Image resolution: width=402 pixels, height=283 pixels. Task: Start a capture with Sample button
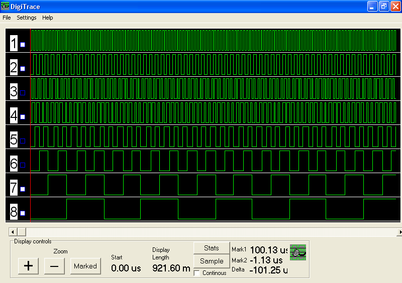point(212,261)
